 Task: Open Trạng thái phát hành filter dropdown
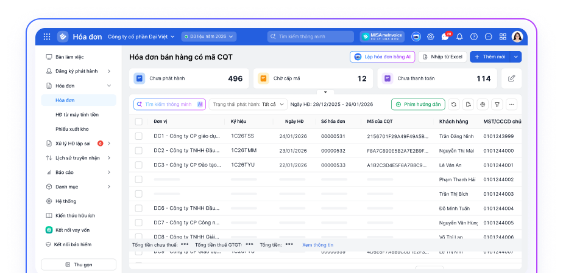pos(248,105)
